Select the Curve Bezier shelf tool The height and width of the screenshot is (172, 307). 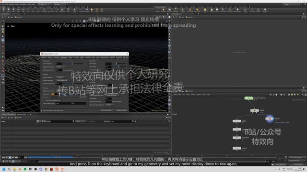(x=44, y=10)
